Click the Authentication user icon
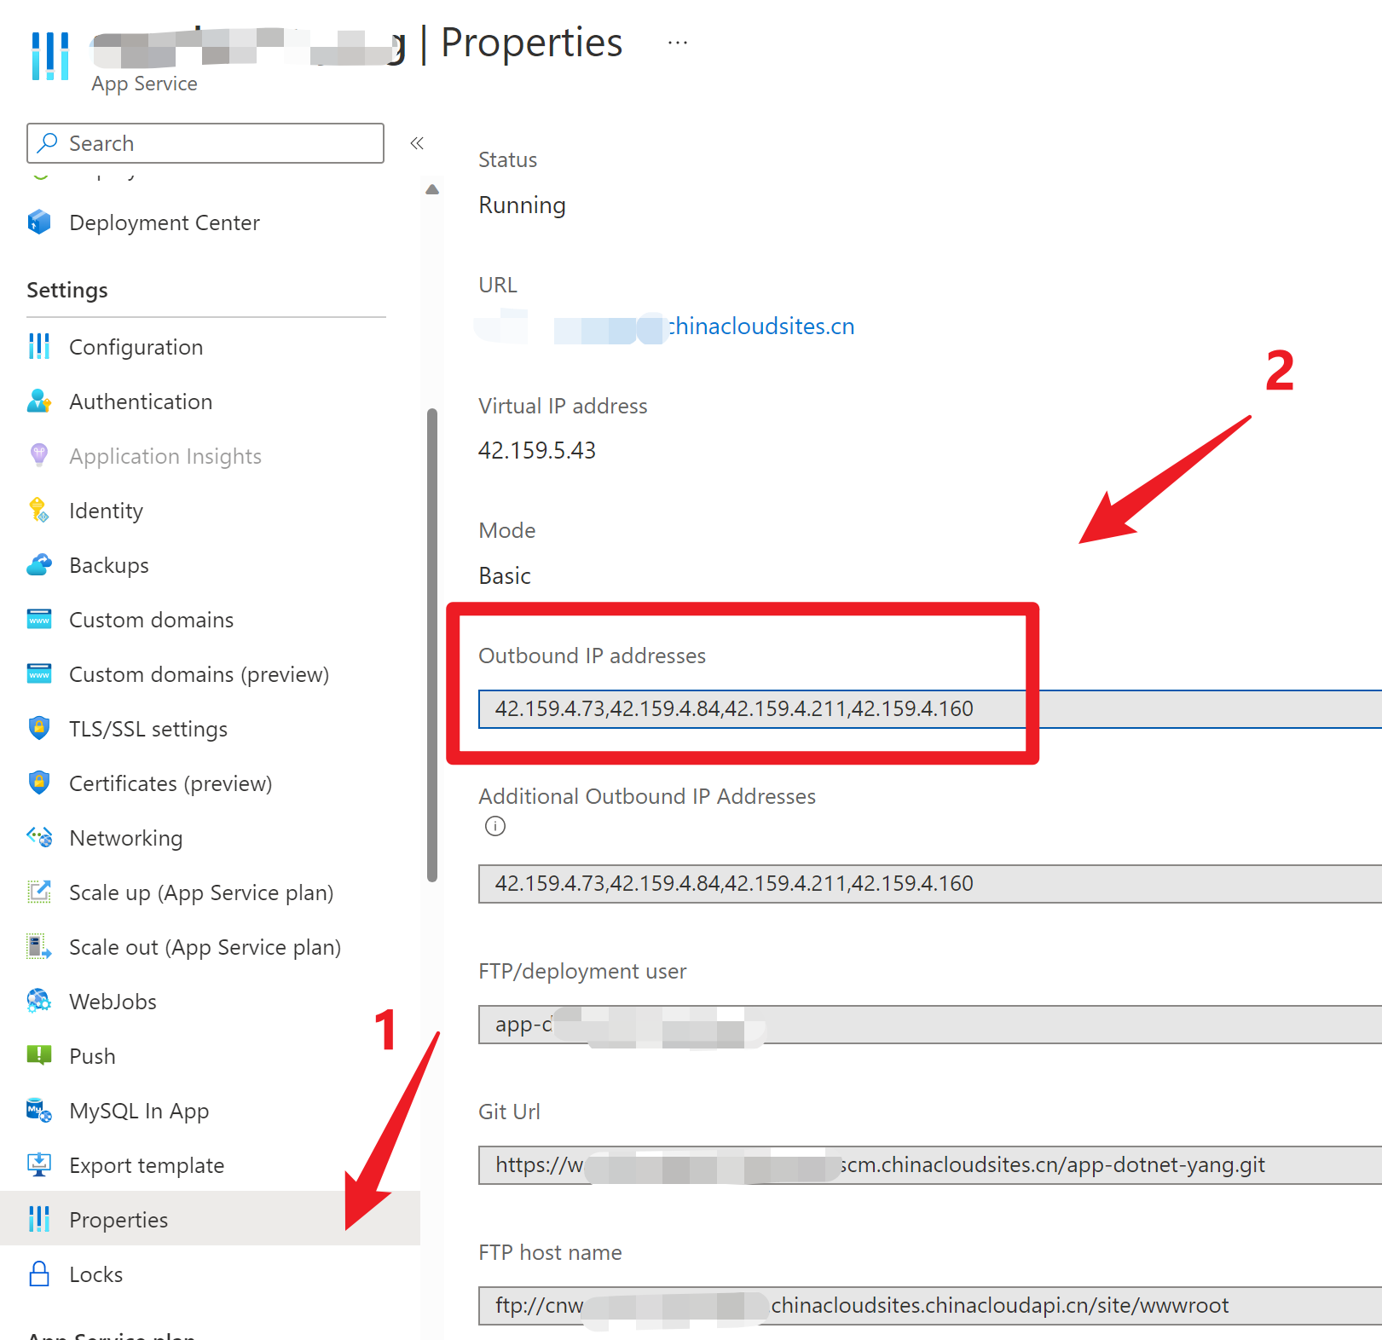This screenshot has height=1340, width=1382. click(x=39, y=401)
